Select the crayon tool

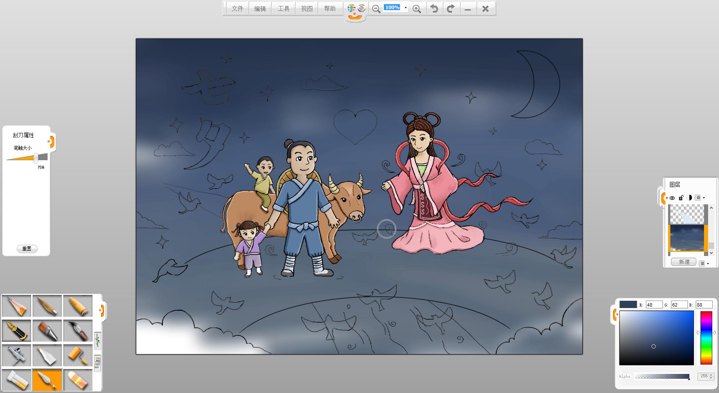click(x=78, y=306)
